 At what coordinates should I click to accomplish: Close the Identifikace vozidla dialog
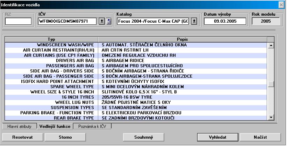pyautogui.click(x=281, y=5)
